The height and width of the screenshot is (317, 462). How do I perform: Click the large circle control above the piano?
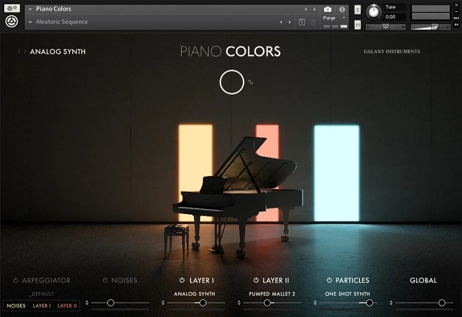tap(232, 82)
